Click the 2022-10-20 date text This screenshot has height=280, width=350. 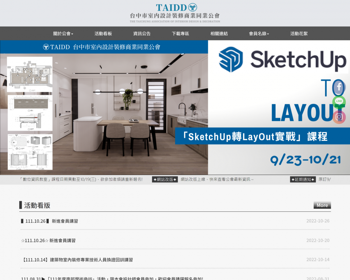pos(318,240)
